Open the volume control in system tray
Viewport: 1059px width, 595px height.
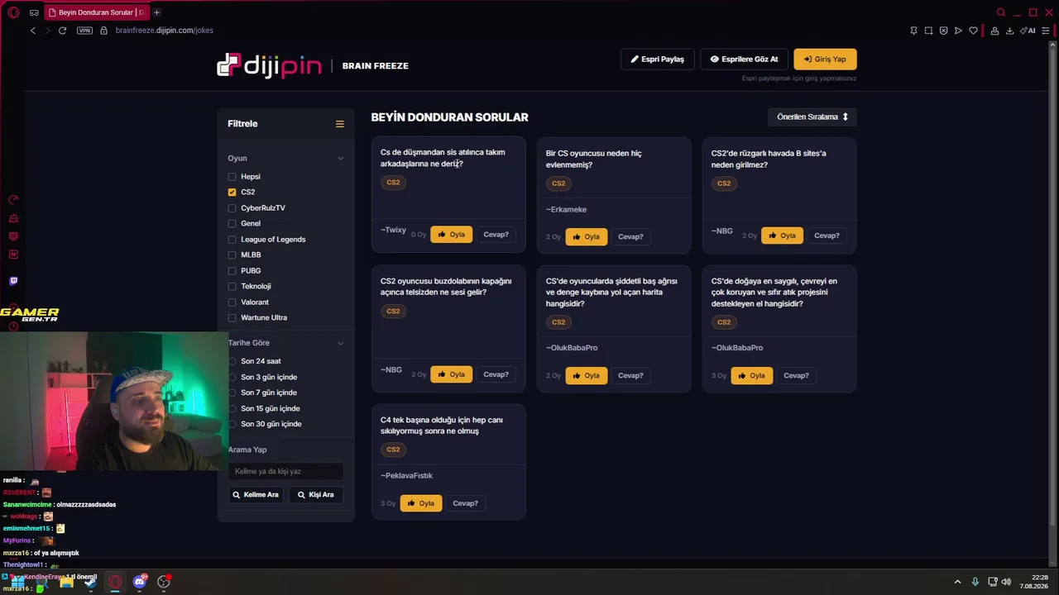[x=1006, y=582]
